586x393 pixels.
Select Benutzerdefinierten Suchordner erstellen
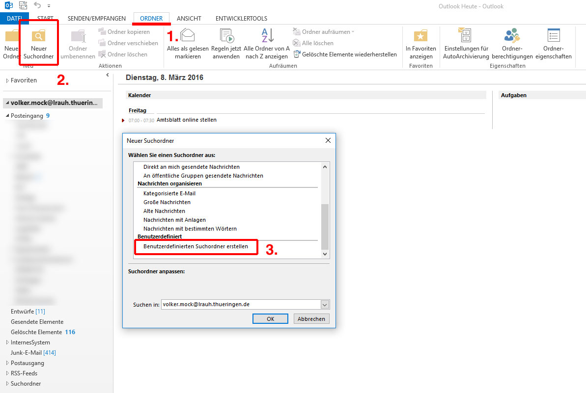[196, 246]
